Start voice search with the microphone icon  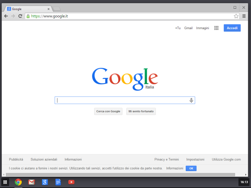coord(191,100)
